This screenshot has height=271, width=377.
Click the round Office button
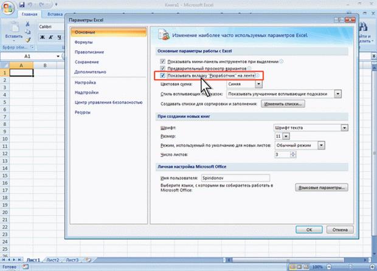[9, 7]
